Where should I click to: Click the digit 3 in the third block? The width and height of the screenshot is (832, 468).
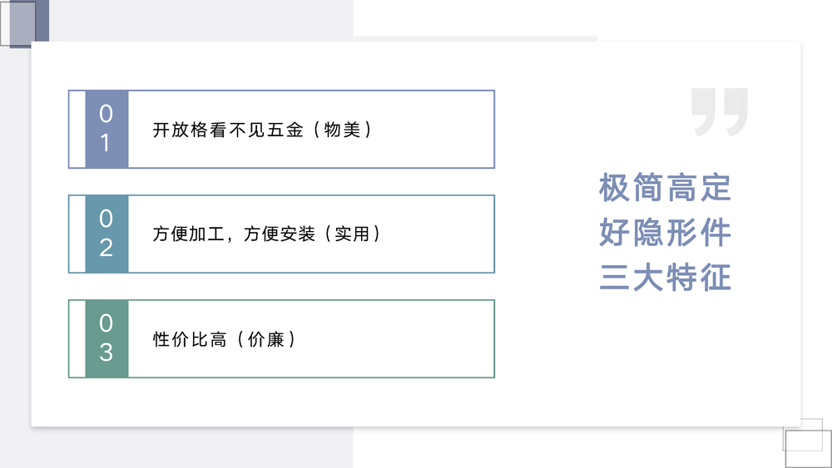point(106,352)
